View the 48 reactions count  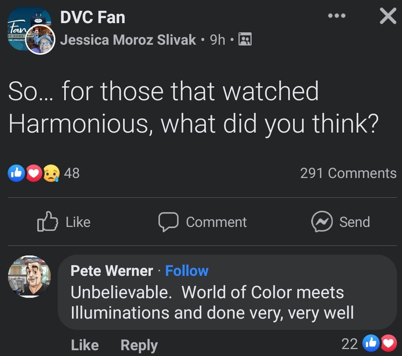pyautogui.click(x=72, y=173)
